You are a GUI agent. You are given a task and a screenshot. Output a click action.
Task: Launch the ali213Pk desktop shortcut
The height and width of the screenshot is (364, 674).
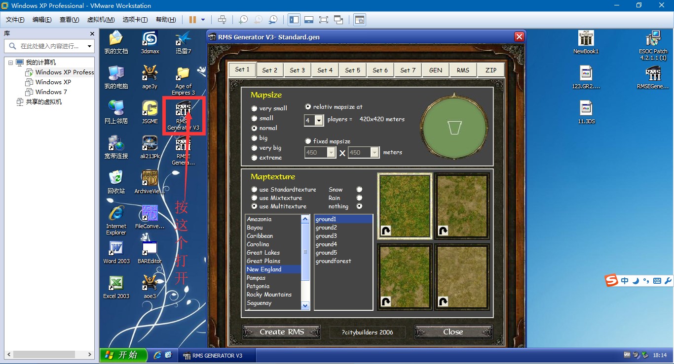click(x=150, y=147)
